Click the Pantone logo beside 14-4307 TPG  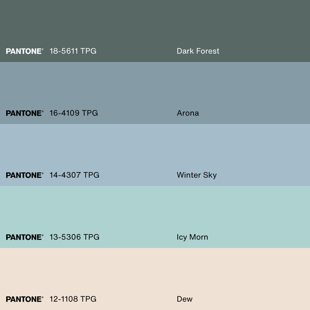click(24, 175)
